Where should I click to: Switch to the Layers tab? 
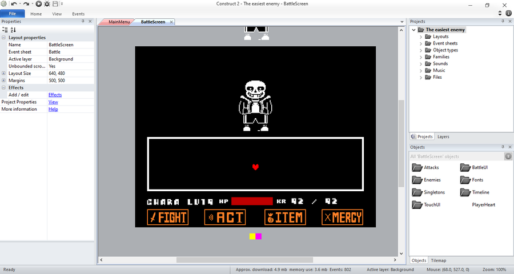click(x=443, y=136)
